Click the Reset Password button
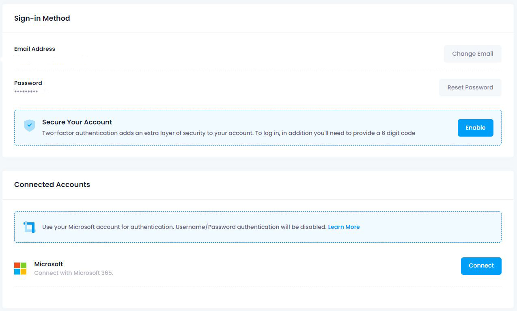The height and width of the screenshot is (311, 517). (x=470, y=87)
